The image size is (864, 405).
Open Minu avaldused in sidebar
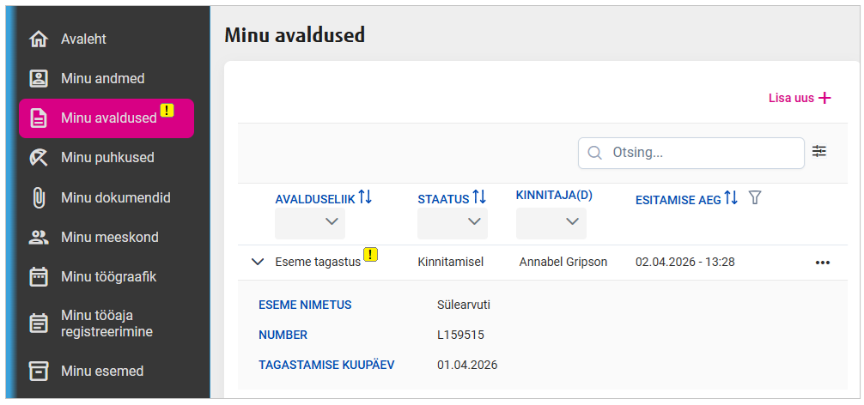pos(107,118)
